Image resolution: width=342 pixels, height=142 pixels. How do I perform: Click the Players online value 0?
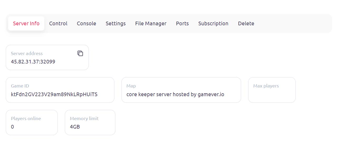pyautogui.click(x=12, y=127)
